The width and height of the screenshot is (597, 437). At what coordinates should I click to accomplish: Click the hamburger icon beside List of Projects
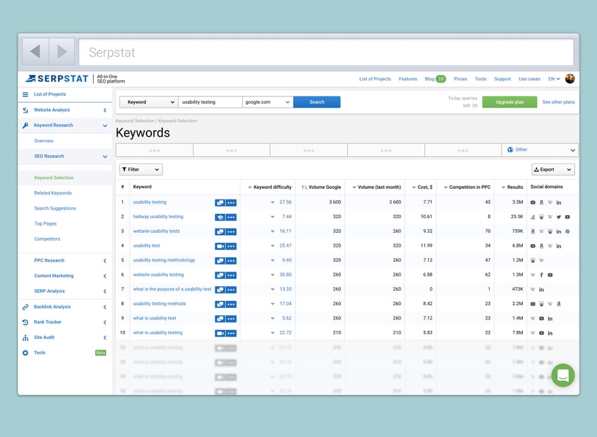pyautogui.click(x=25, y=95)
